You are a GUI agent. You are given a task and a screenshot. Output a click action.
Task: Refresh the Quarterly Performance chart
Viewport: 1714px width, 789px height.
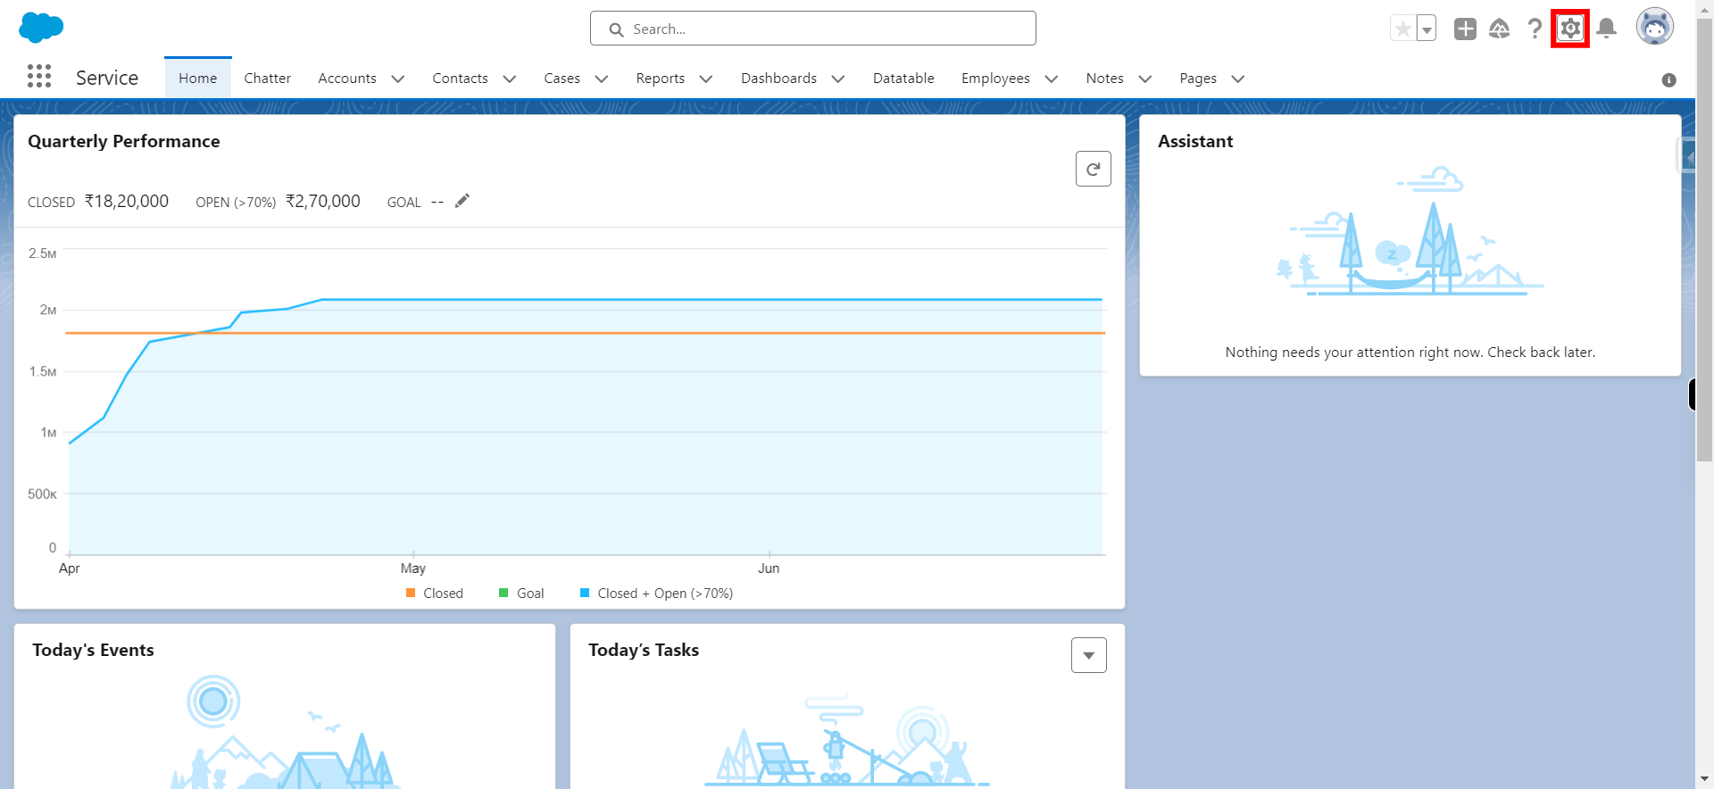click(1093, 169)
